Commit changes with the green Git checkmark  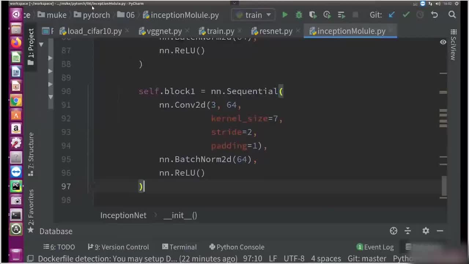[406, 15]
